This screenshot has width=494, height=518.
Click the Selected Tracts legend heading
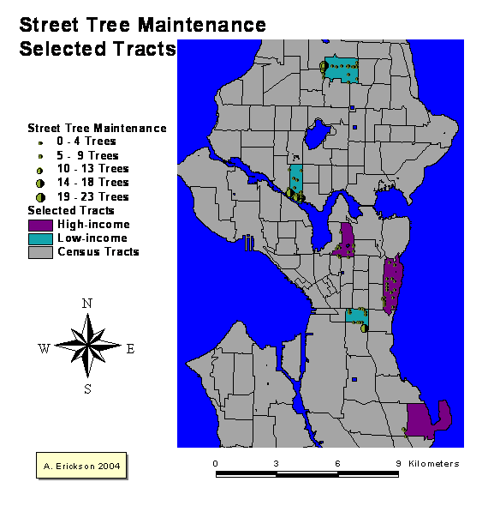tap(71, 210)
